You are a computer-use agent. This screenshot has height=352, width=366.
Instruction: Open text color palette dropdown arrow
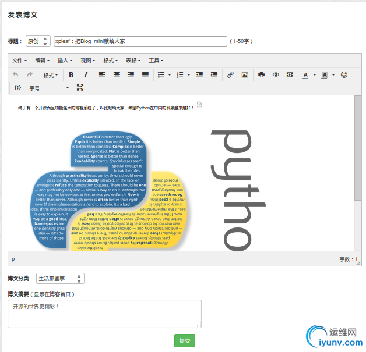[x=315, y=75]
